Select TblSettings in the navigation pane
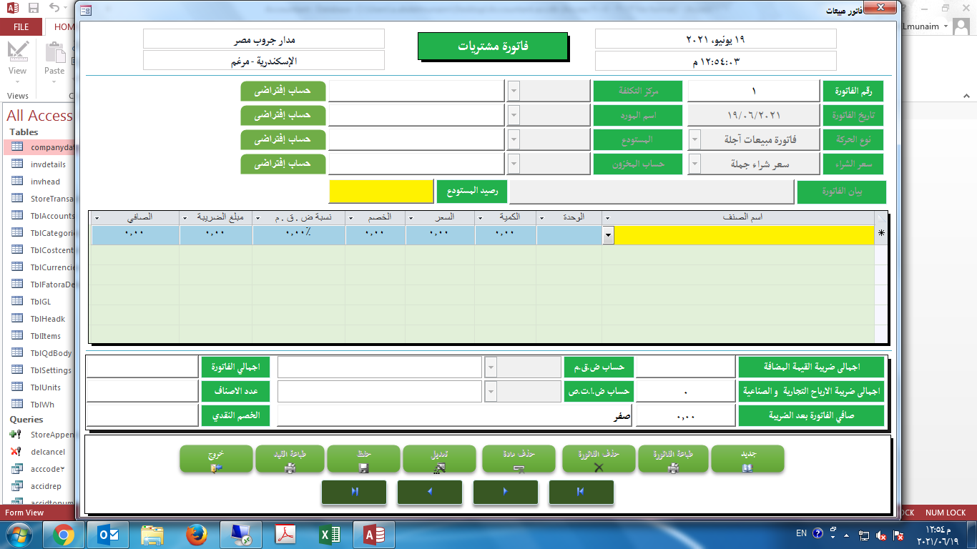Image resolution: width=977 pixels, height=549 pixels. [50, 370]
